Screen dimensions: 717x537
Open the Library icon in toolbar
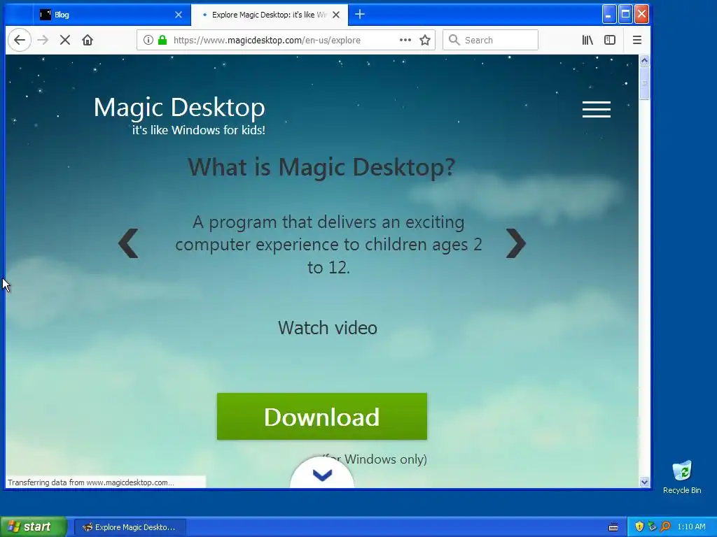pos(587,40)
